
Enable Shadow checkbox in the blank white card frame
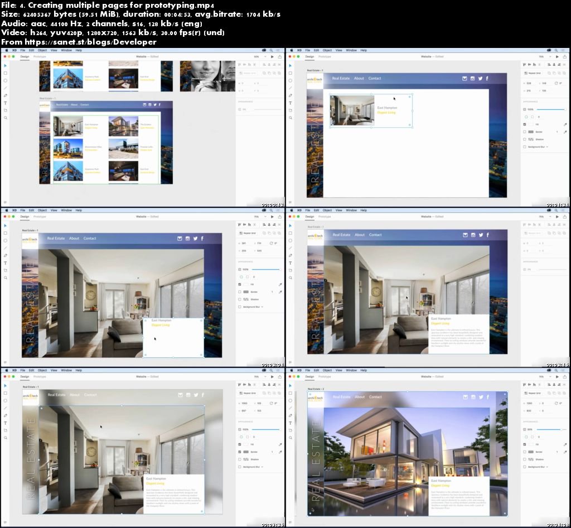pos(240,299)
